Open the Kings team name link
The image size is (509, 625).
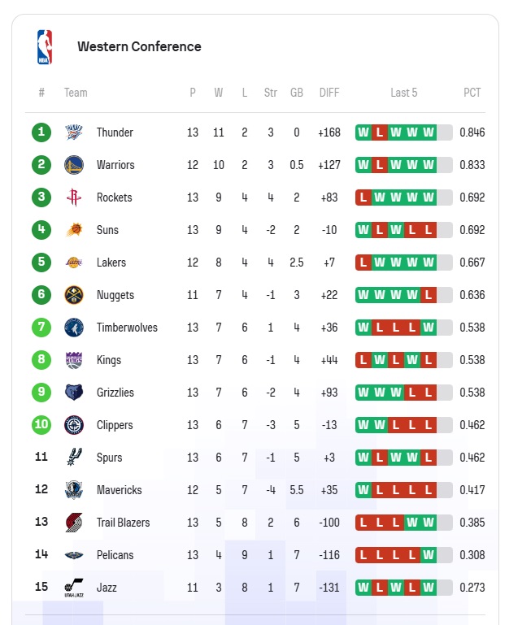point(109,360)
